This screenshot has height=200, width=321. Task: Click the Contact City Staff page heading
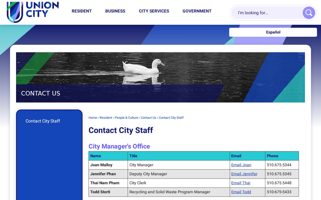click(x=121, y=130)
